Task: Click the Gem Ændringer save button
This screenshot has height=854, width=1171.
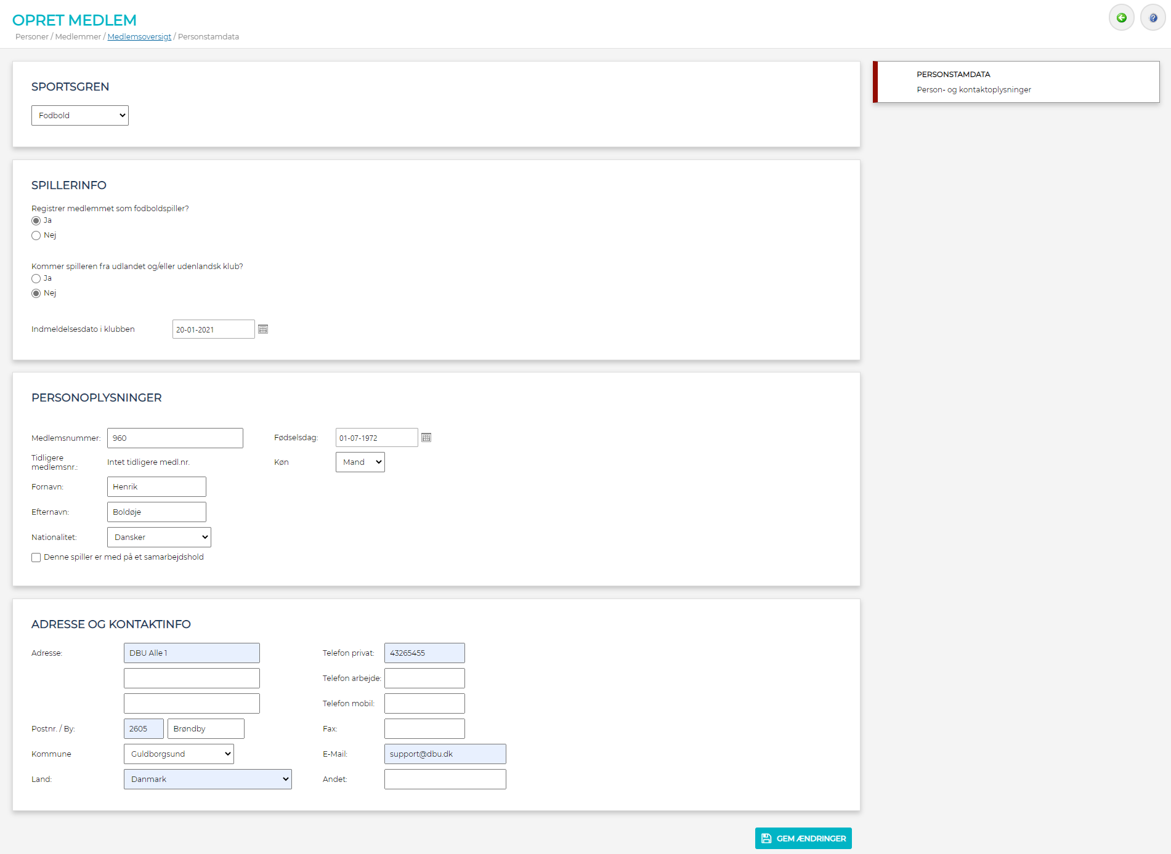Action: 803,839
